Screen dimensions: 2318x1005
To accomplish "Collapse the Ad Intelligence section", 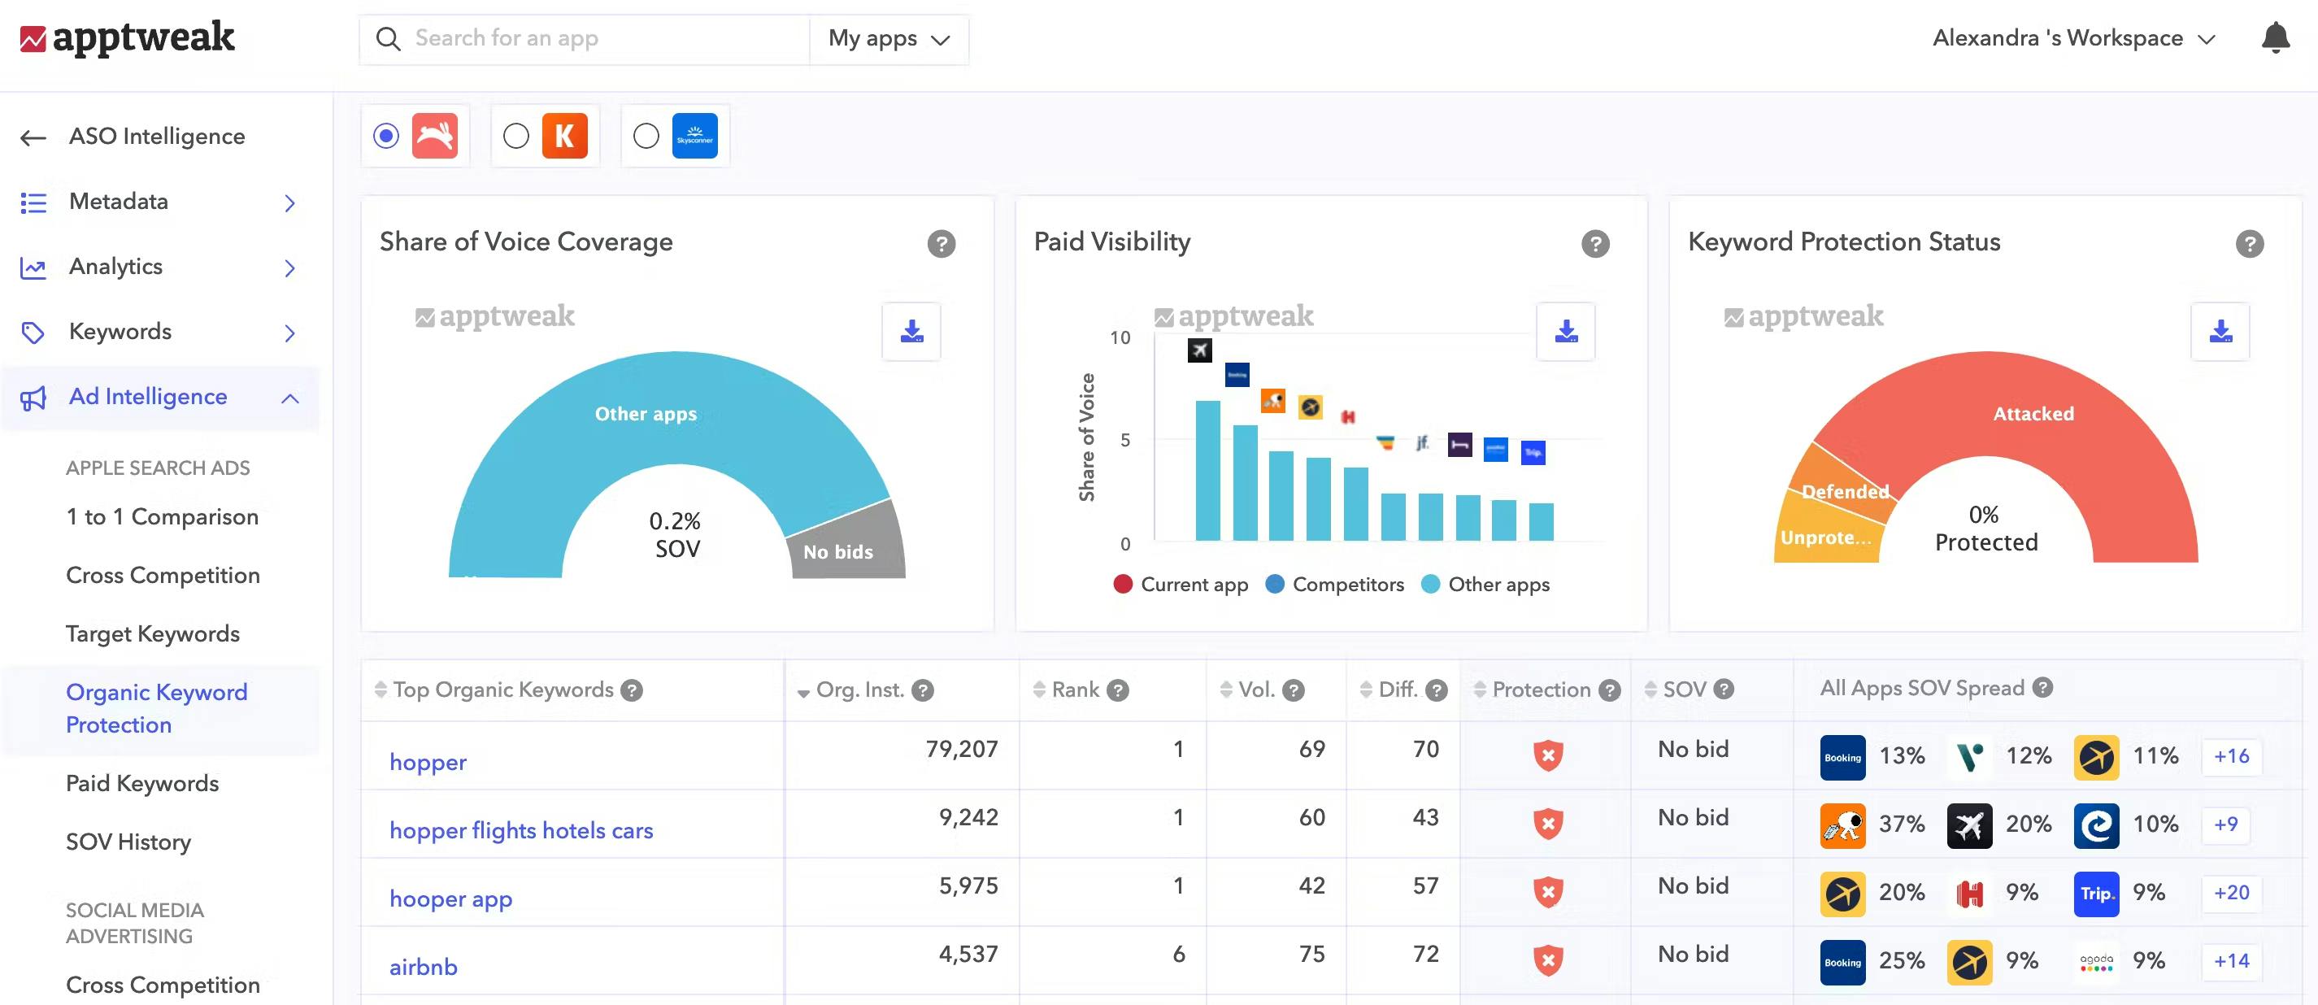I will (x=289, y=398).
